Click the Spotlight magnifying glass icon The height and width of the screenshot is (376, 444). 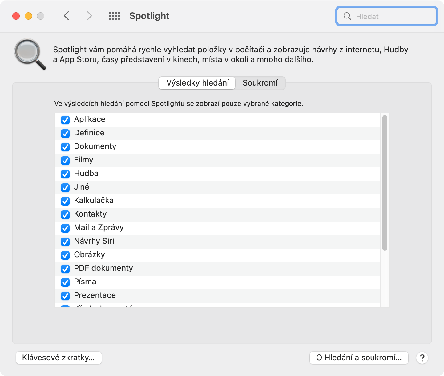tap(30, 54)
